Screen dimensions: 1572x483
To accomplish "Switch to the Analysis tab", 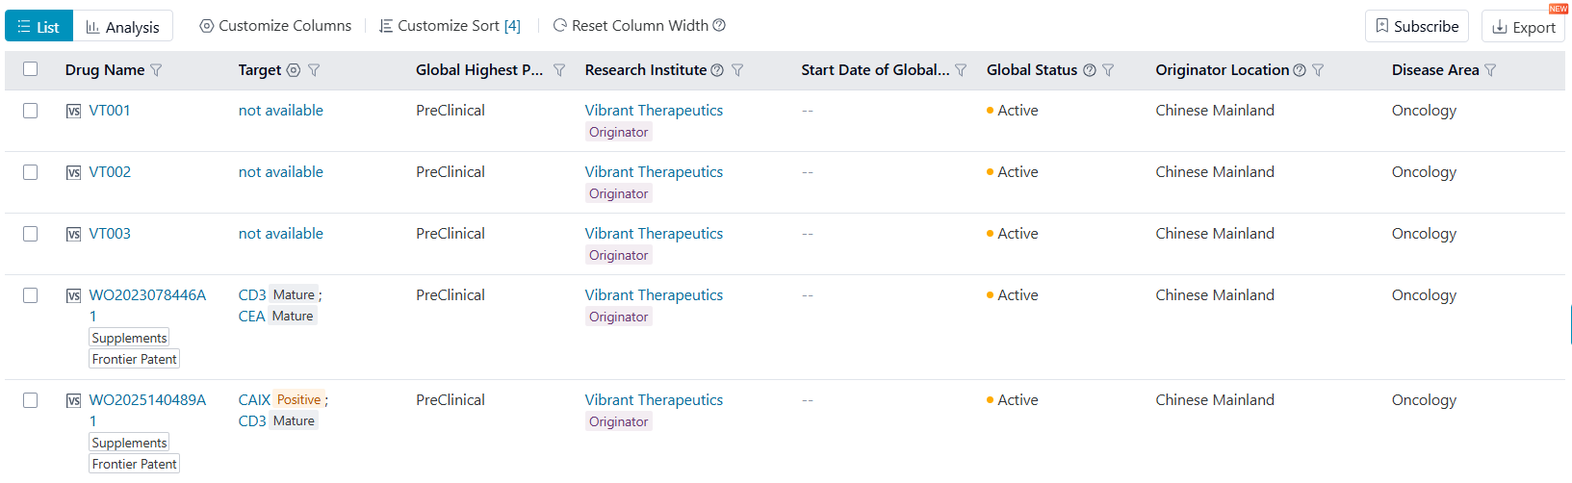I will coord(123,27).
